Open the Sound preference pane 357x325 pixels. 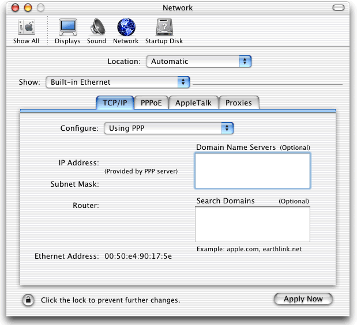(x=97, y=31)
